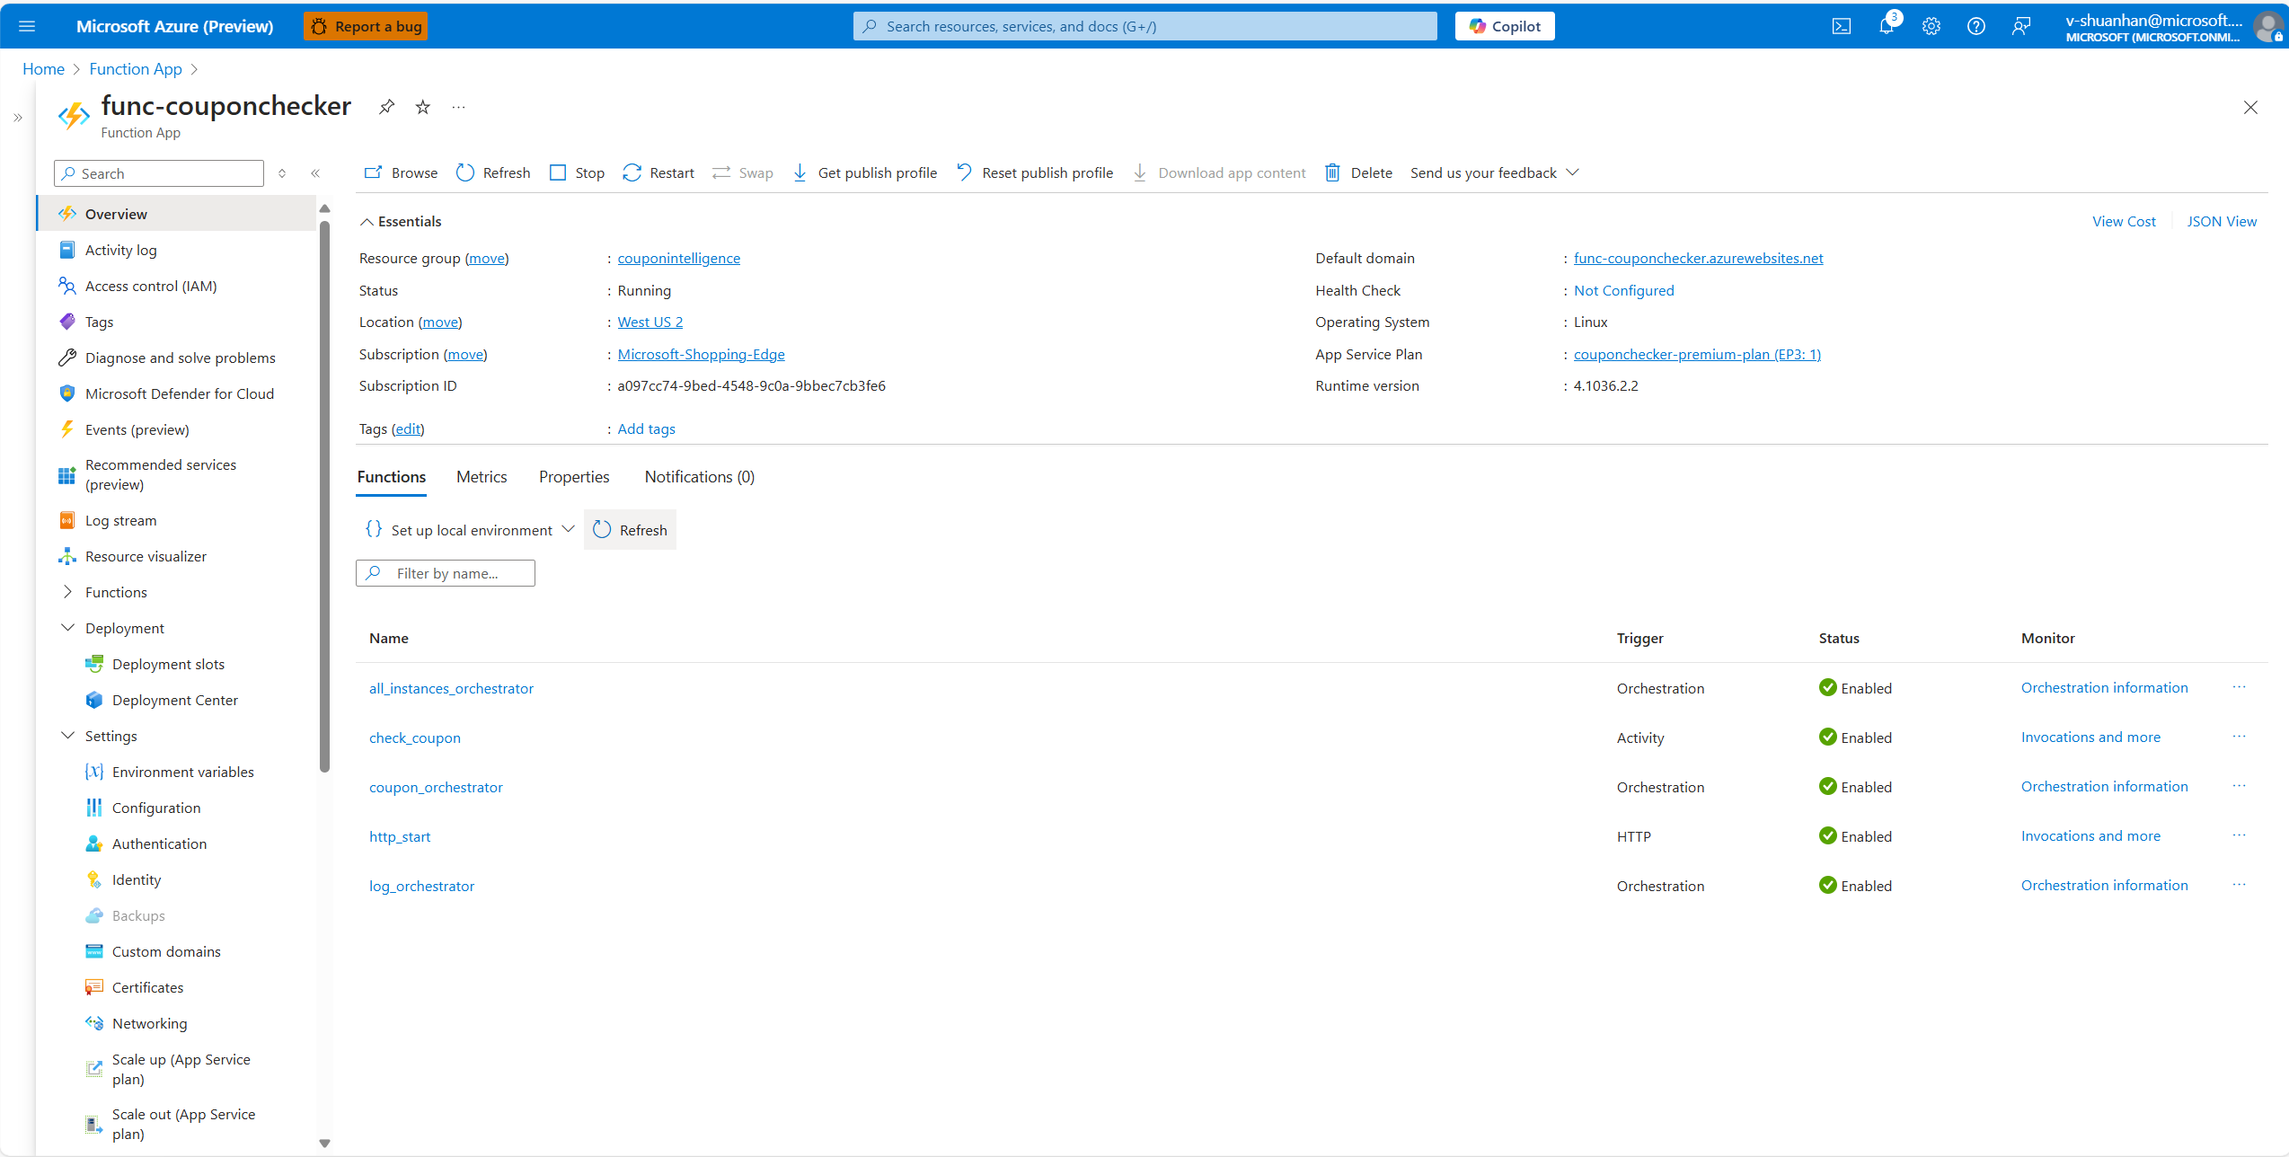Click the command bar Refresh button
2289x1157 pixels.
click(493, 172)
